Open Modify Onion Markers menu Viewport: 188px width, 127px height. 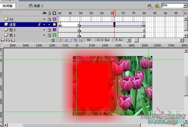coord(80,40)
